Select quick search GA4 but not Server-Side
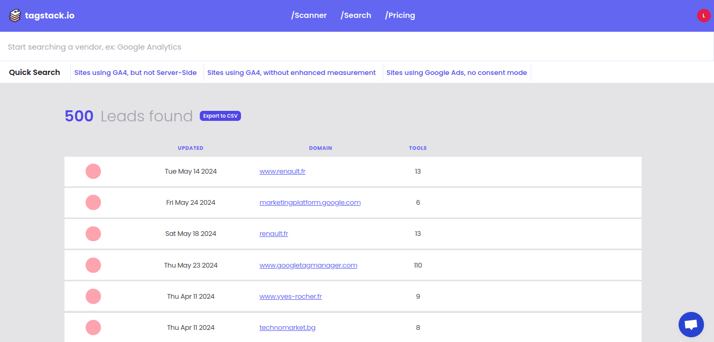Image resolution: width=714 pixels, height=342 pixels. tap(135, 73)
